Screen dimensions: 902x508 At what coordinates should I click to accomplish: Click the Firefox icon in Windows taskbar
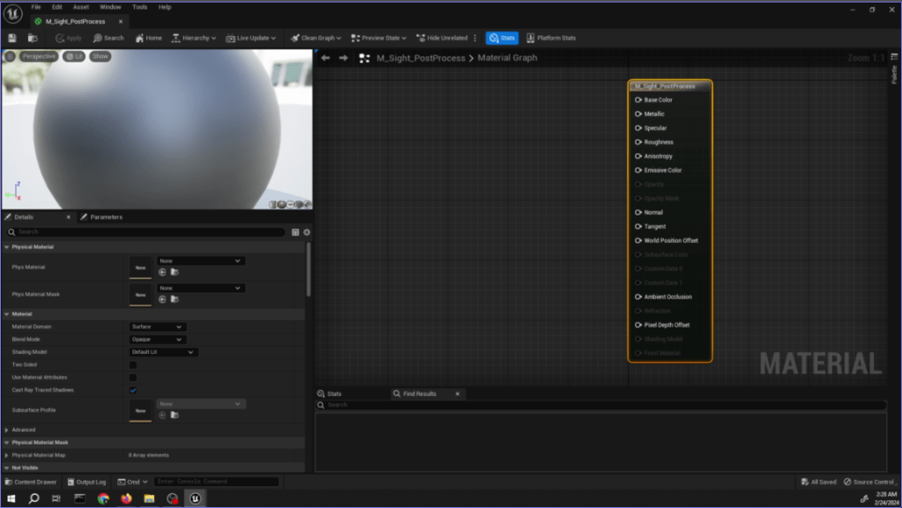tap(126, 498)
